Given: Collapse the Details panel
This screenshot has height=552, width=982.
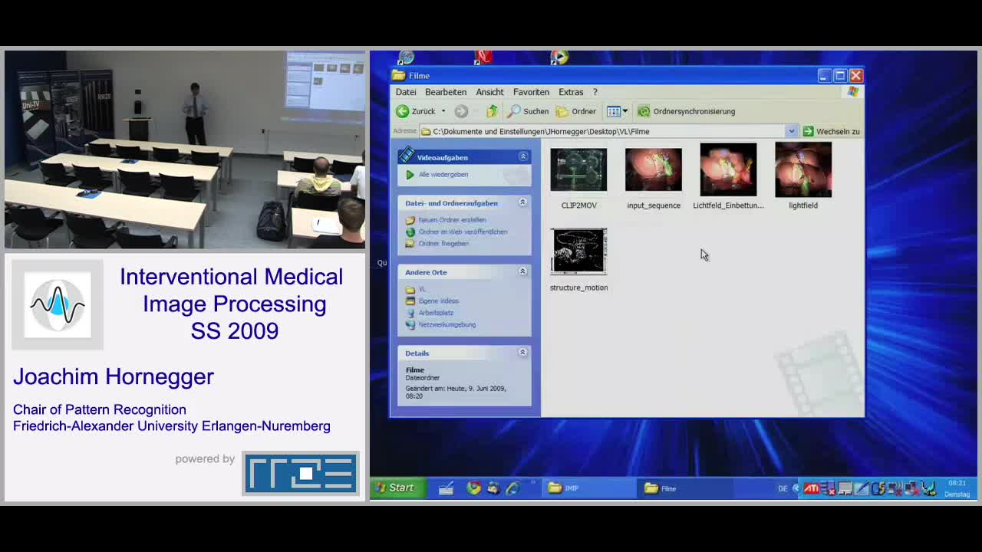Looking at the screenshot, I should pyautogui.click(x=523, y=353).
